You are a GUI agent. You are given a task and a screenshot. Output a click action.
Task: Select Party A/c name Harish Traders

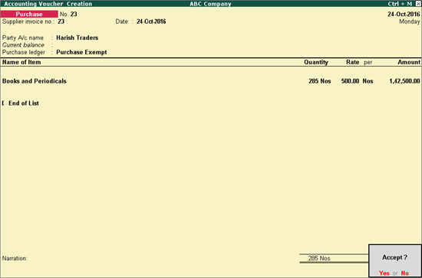pos(77,38)
